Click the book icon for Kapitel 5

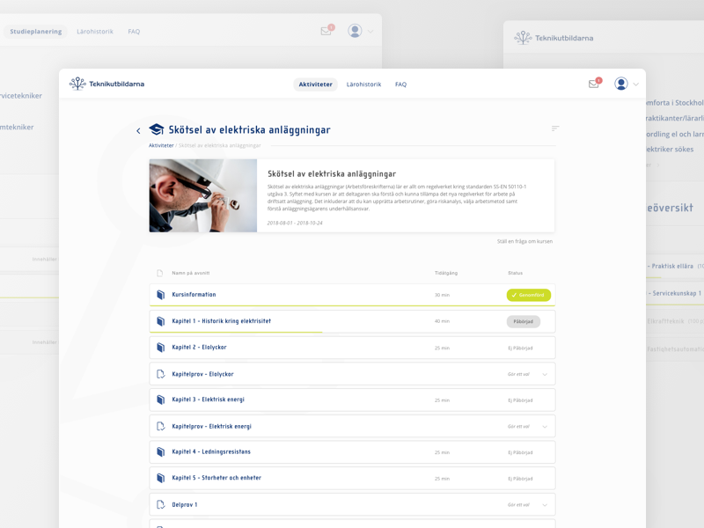click(160, 478)
